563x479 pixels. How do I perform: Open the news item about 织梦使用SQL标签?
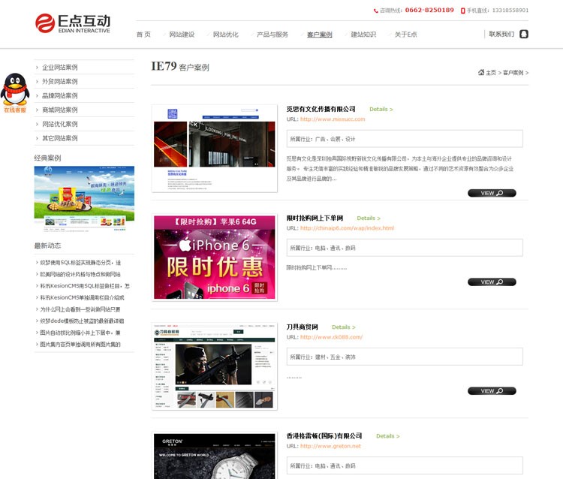pos(80,263)
